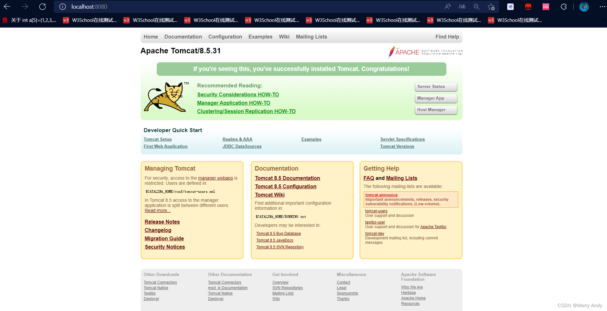Open the read aloud icon
This screenshot has width=607, height=311.
pyautogui.click(x=448, y=6)
